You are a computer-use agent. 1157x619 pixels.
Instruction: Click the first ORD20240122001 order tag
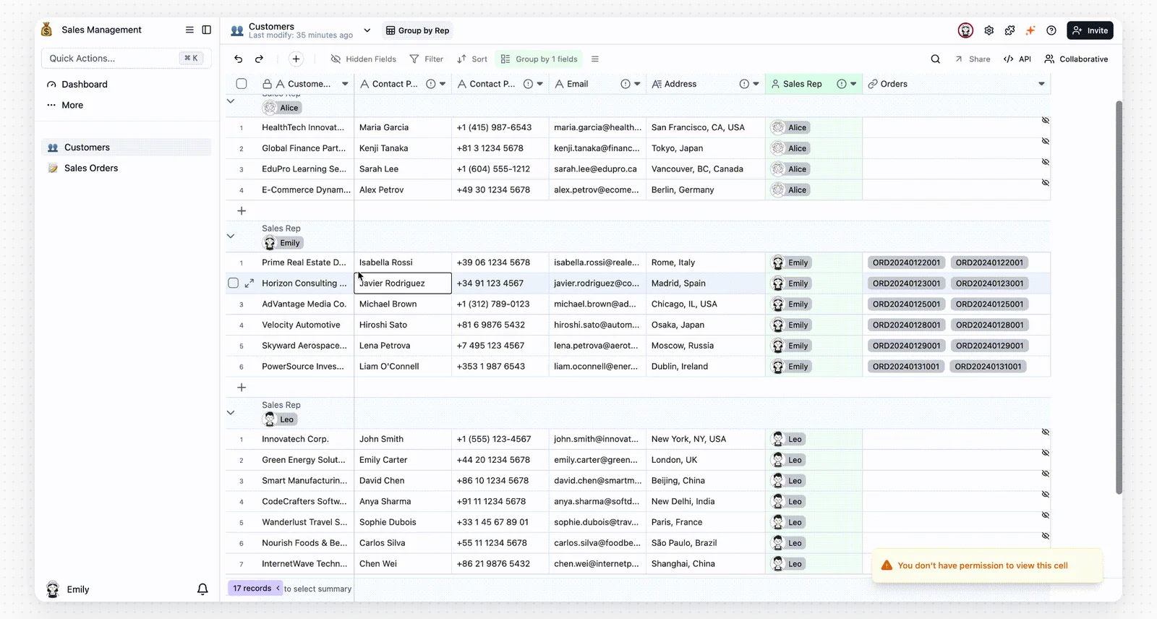[x=906, y=262]
